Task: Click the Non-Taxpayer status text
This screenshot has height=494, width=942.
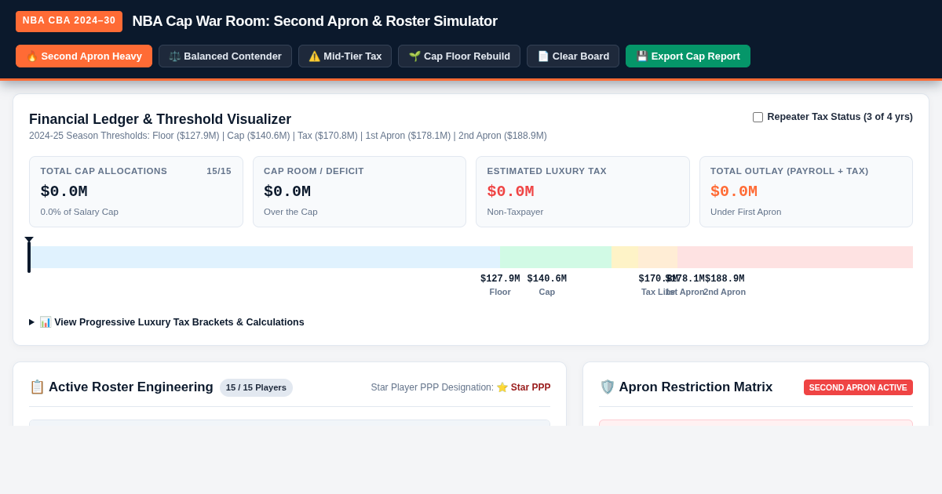Action: tap(515, 212)
